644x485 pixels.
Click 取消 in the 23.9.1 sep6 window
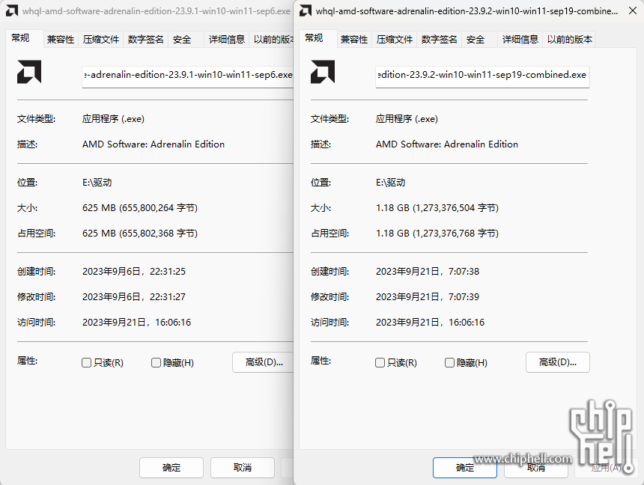click(x=243, y=468)
